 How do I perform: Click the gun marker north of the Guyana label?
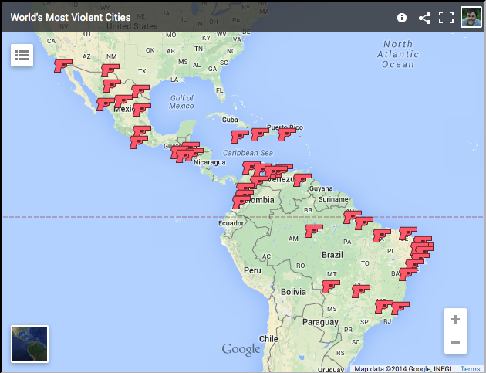302,180
